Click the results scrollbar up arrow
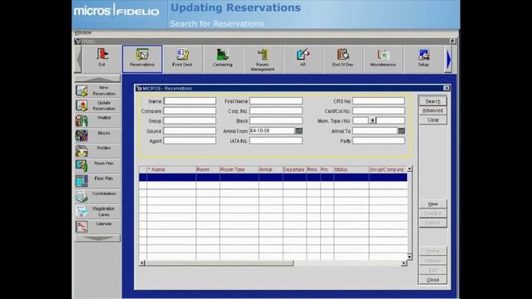The image size is (532, 299). 410,169
